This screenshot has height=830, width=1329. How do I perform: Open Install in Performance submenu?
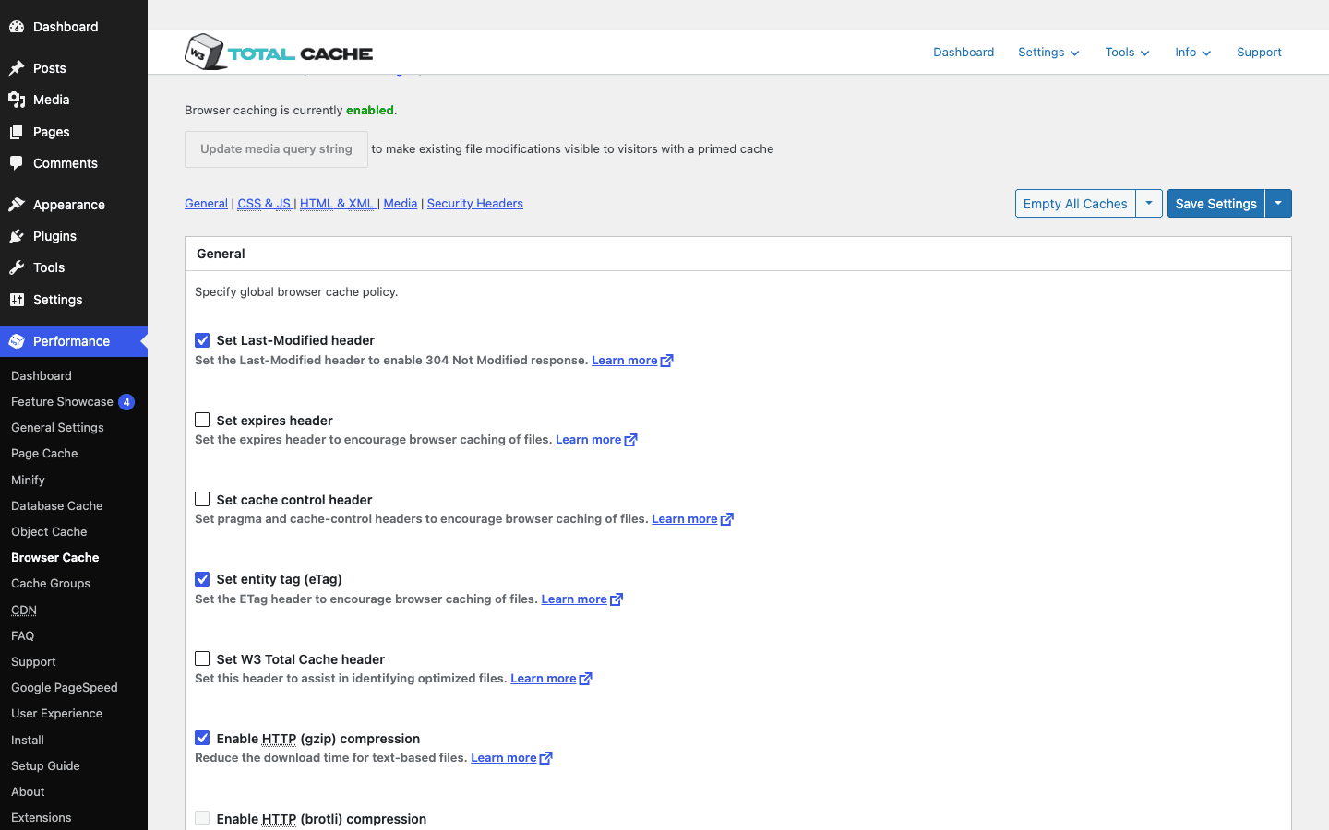pos(28,741)
